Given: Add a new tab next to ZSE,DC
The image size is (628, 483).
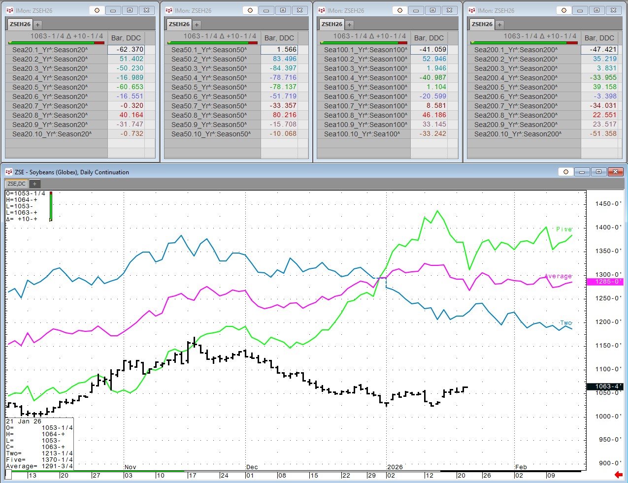Looking at the screenshot, I should 34,184.
